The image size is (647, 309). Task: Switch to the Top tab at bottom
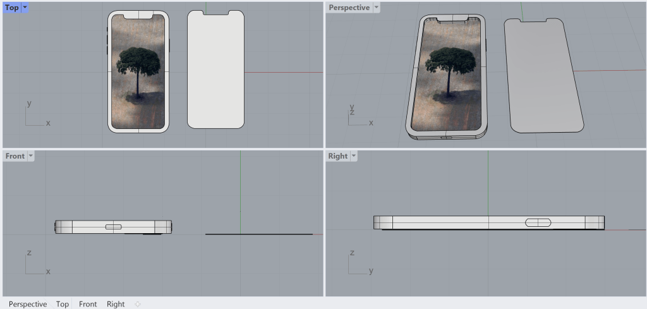click(62, 304)
